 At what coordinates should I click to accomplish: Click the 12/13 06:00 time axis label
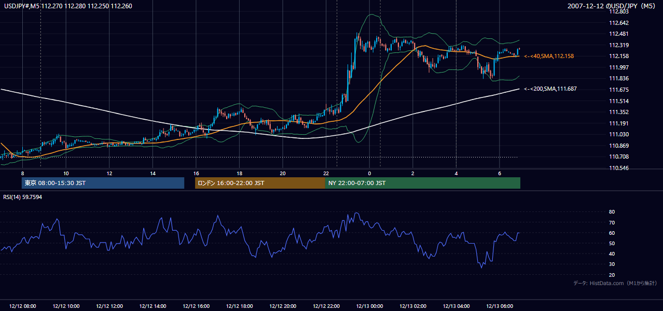(499, 306)
